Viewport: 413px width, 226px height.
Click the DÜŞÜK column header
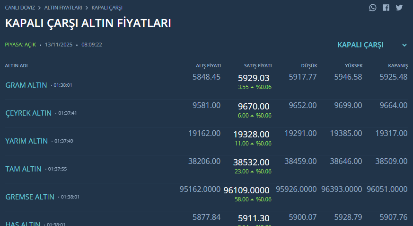click(309, 65)
